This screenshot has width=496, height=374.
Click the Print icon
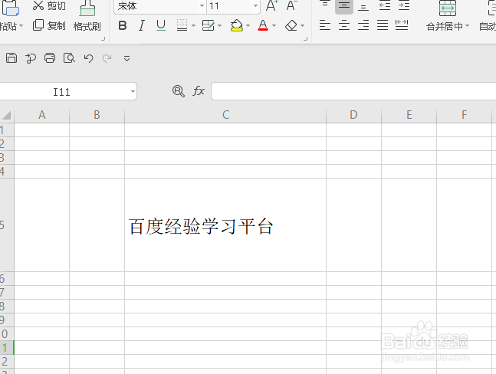pyautogui.click(x=50, y=58)
